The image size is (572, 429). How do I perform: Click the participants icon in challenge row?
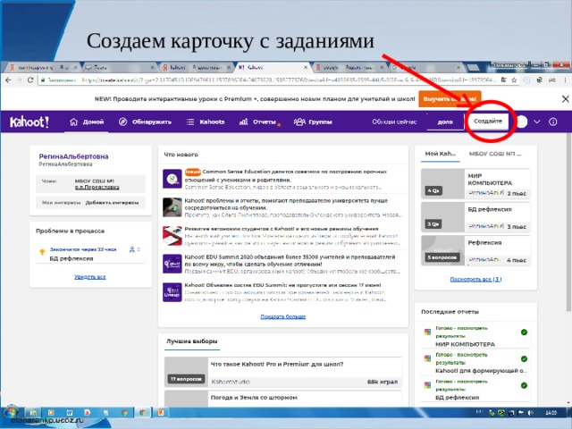(132, 249)
